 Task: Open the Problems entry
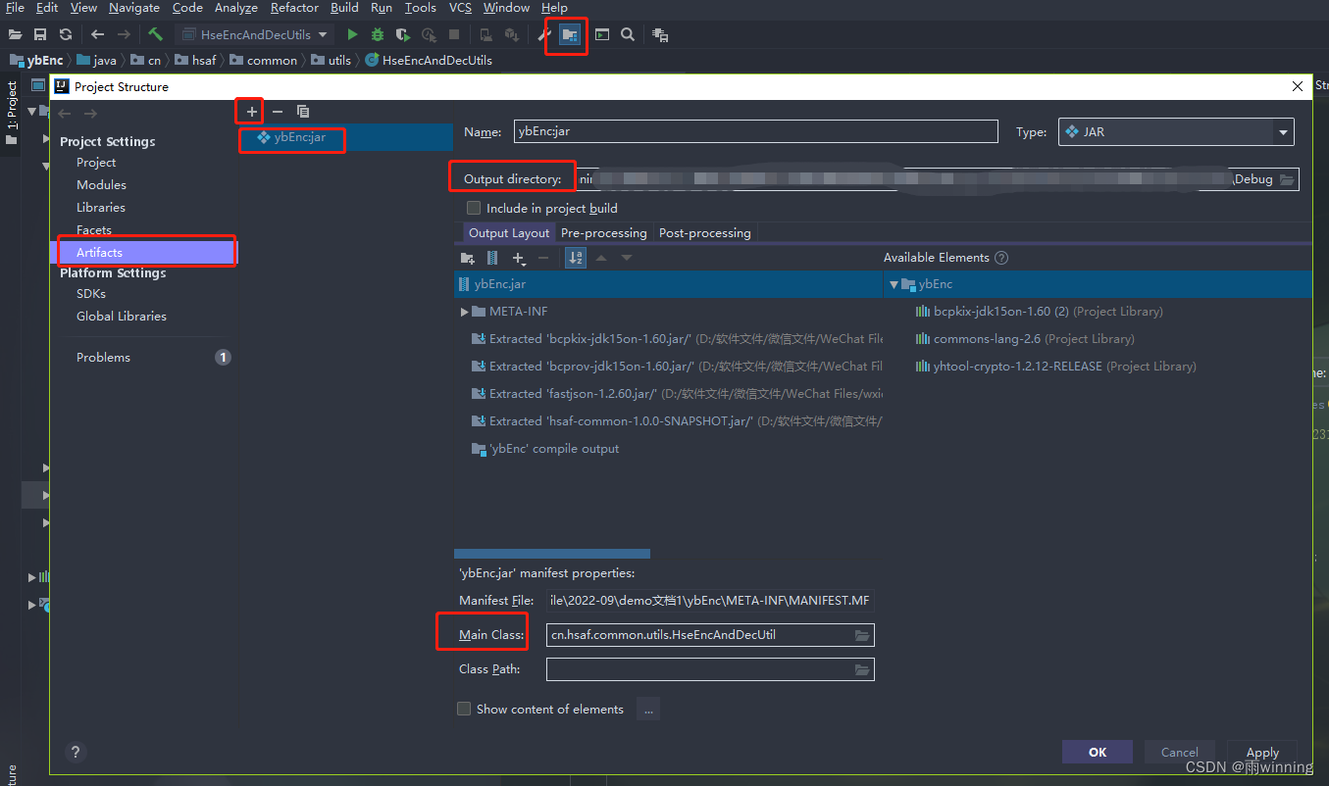tap(103, 358)
